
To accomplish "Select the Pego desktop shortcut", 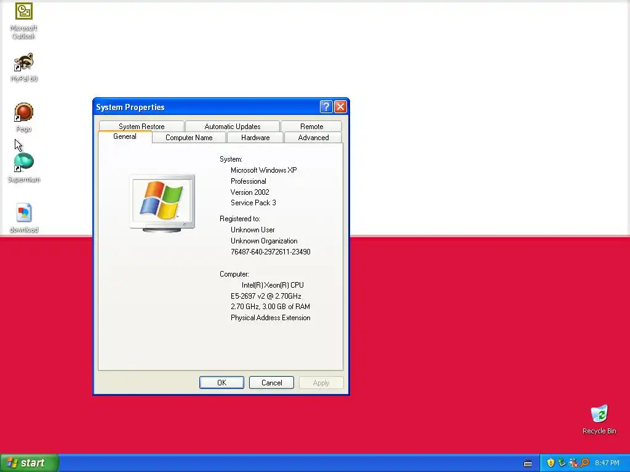I will pos(24,117).
